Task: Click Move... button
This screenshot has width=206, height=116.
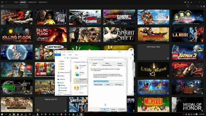Action: pyautogui.click(x=108, y=84)
